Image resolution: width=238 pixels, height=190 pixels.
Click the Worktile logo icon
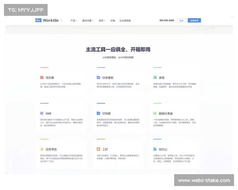click(38, 20)
